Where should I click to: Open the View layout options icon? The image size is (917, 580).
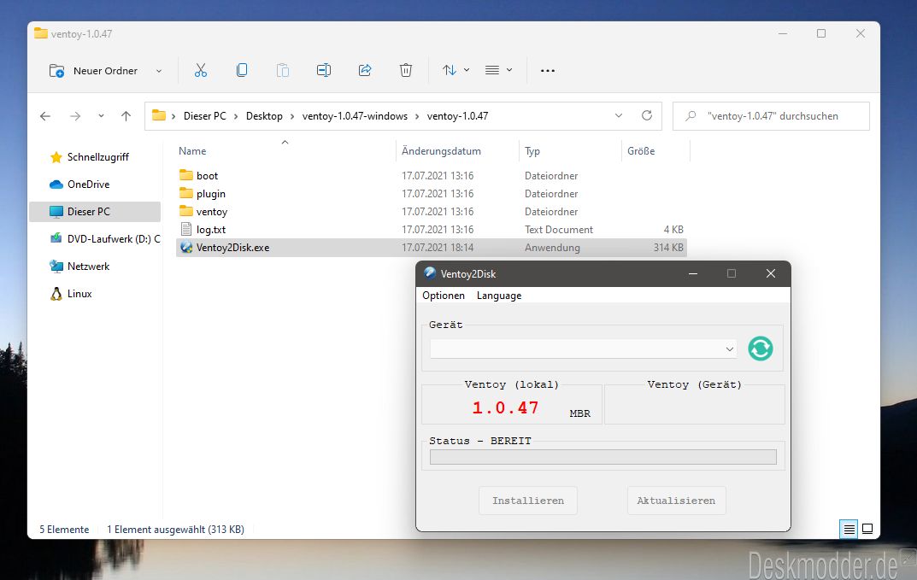tap(492, 71)
